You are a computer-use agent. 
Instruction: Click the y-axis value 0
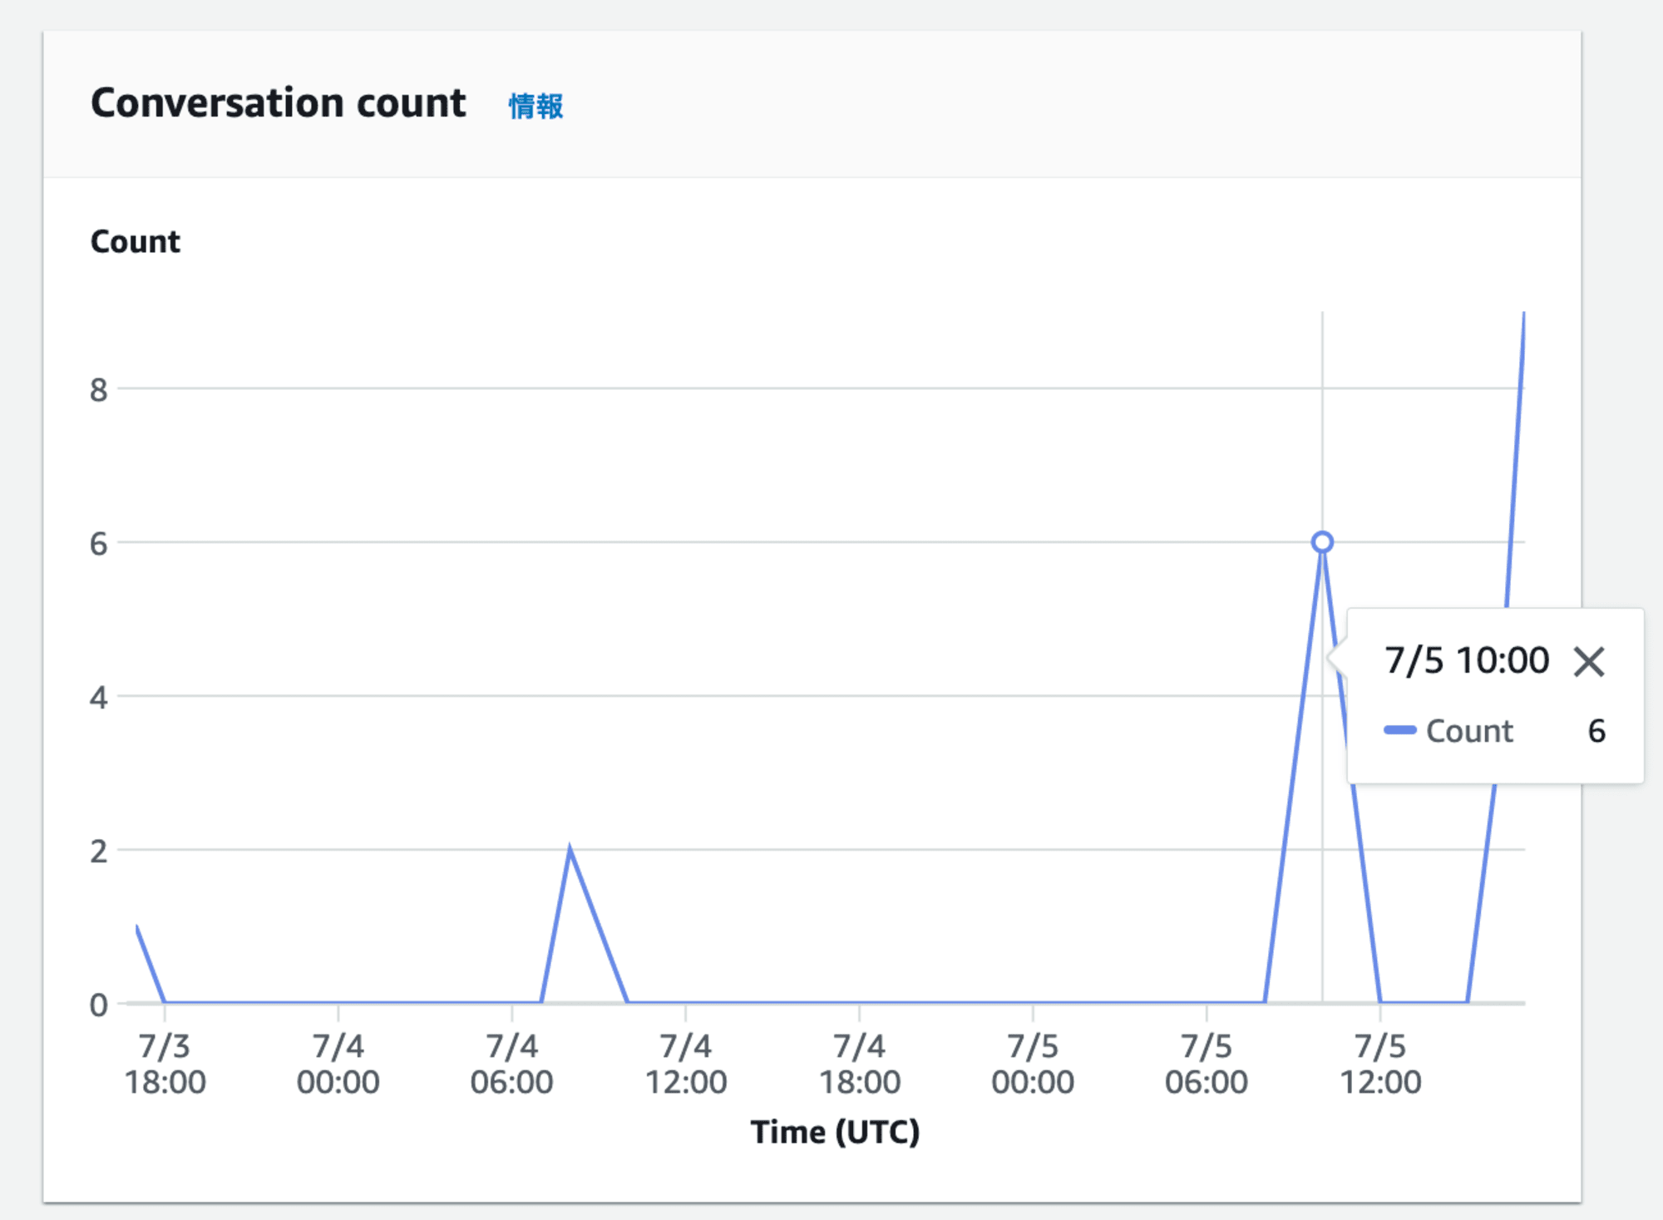pyautogui.click(x=99, y=1005)
